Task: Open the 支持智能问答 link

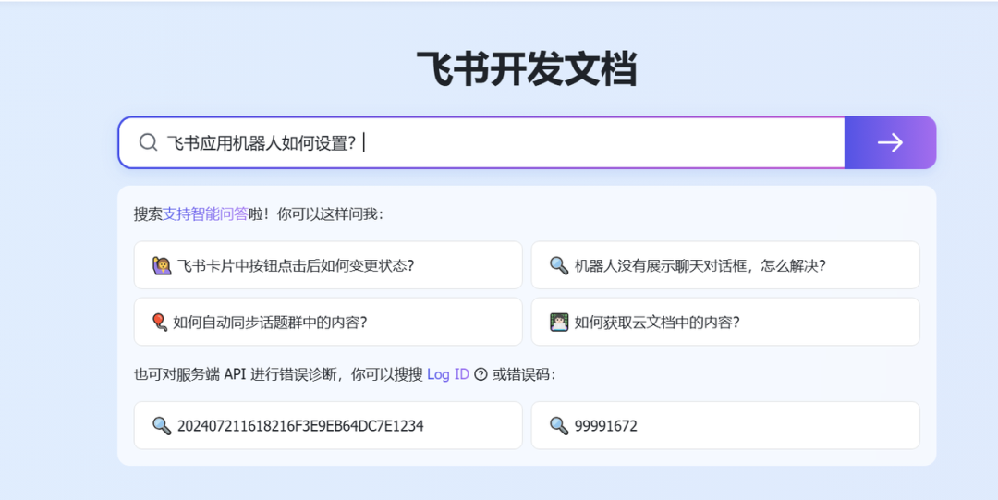Action: point(205,214)
